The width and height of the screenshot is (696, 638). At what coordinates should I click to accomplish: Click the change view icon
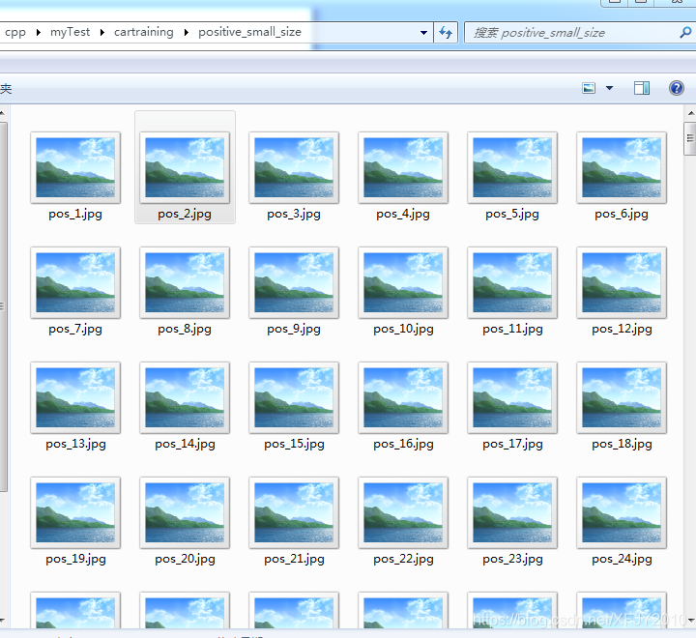point(589,88)
